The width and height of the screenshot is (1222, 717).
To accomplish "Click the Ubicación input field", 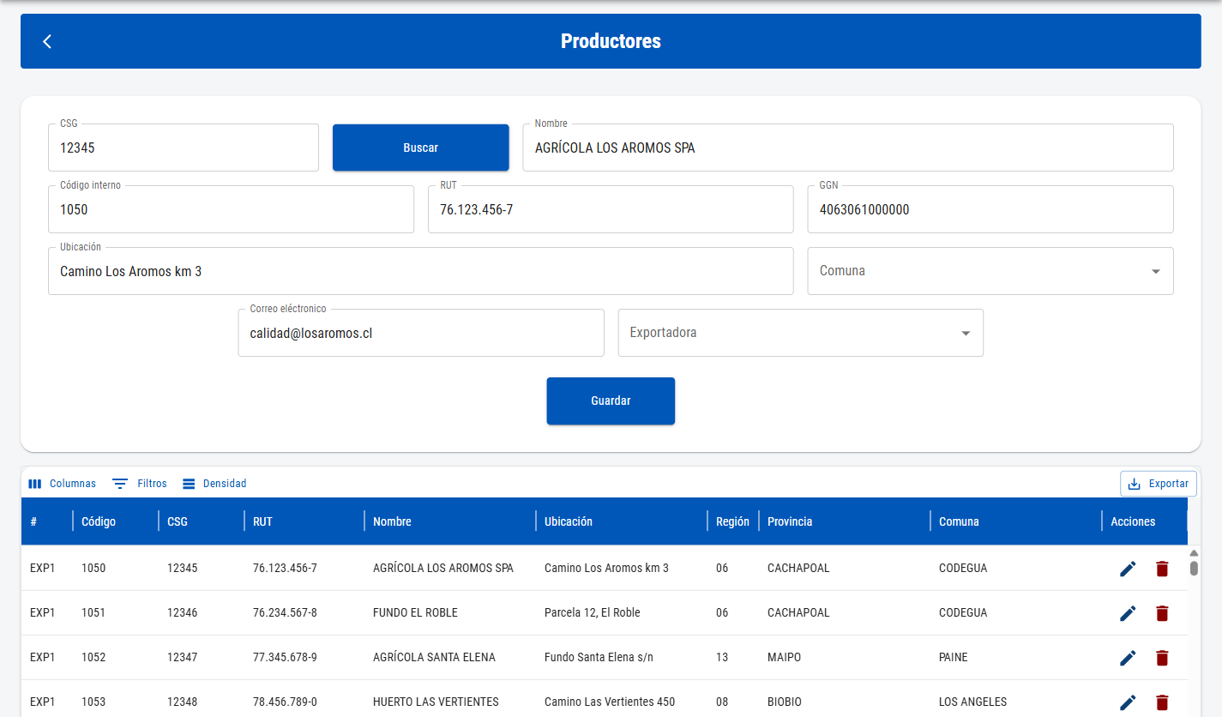I will [421, 271].
